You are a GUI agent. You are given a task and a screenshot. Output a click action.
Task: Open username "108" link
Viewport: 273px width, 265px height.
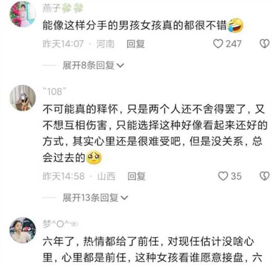[x=55, y=91]
